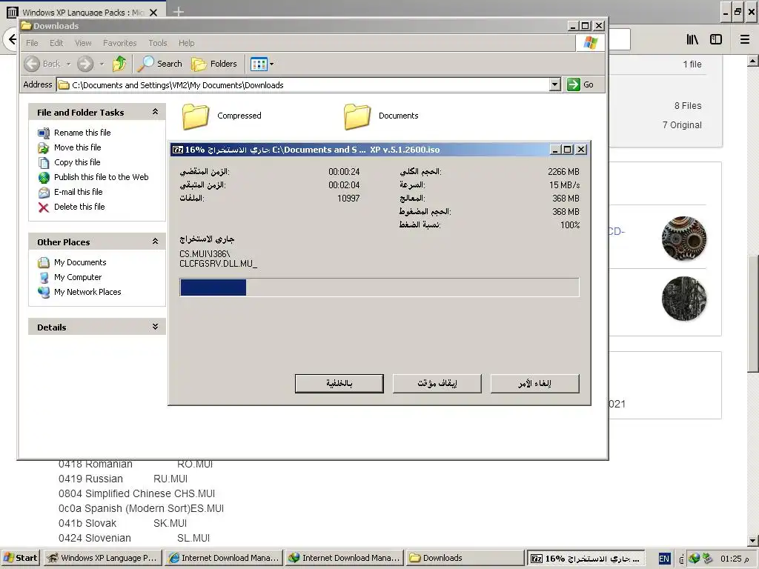Switch to Downloads taskbar item

465,558
